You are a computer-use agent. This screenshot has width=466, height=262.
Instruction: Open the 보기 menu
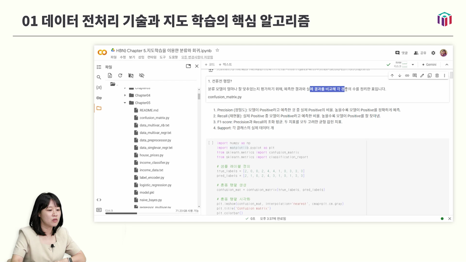point(132,57)
